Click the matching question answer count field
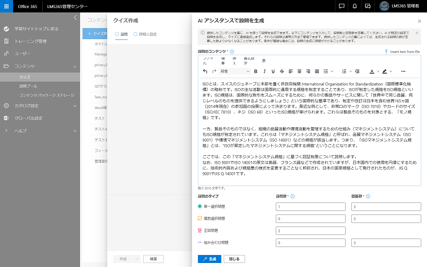This screenshot has width=427, height=267. tap(386, 243)
